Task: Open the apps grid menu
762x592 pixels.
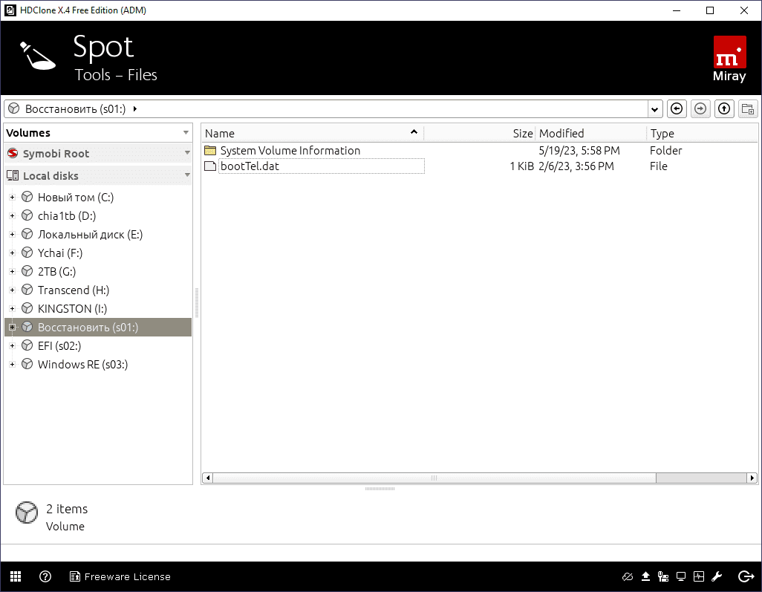Action: (16, 576)
